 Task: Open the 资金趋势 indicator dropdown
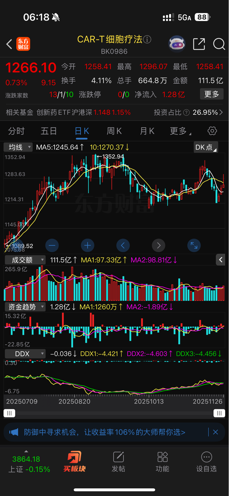[25, 307]
